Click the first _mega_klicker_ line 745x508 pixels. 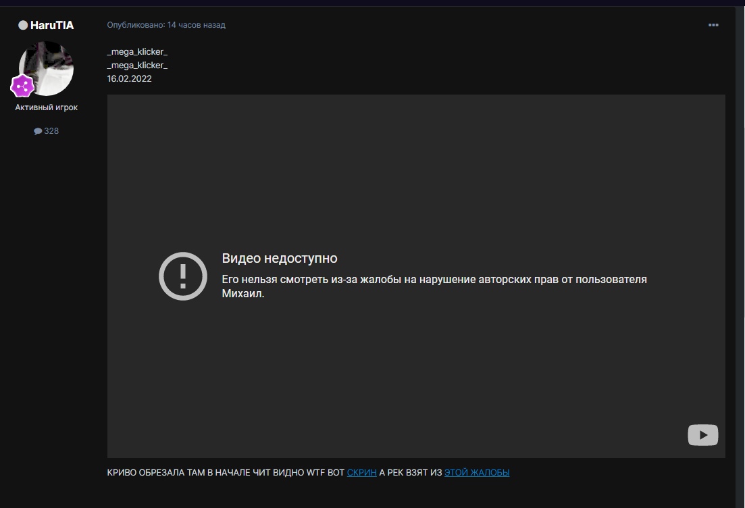(137, 52)
